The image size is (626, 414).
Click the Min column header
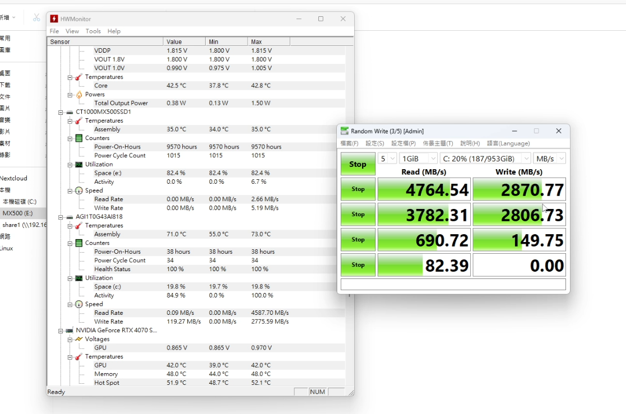[226, 41]
